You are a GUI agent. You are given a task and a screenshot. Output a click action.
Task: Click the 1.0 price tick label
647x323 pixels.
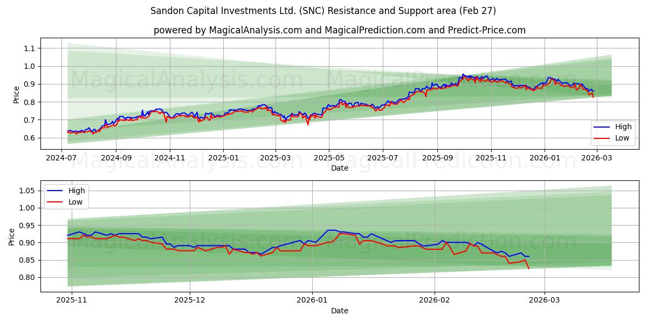[x=30, y=66]
